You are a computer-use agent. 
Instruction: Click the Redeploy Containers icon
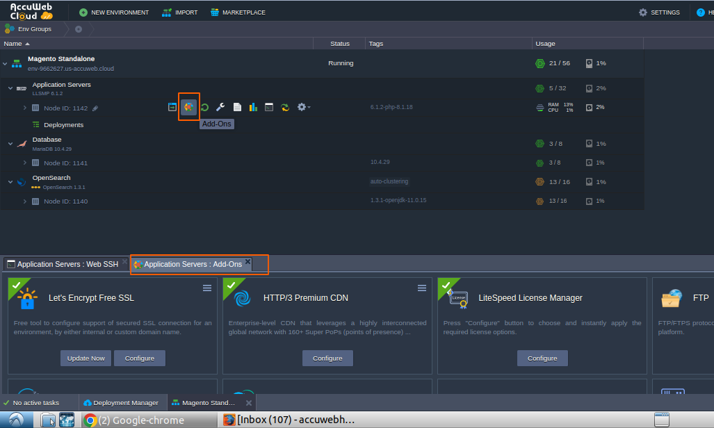pos(285,107)
